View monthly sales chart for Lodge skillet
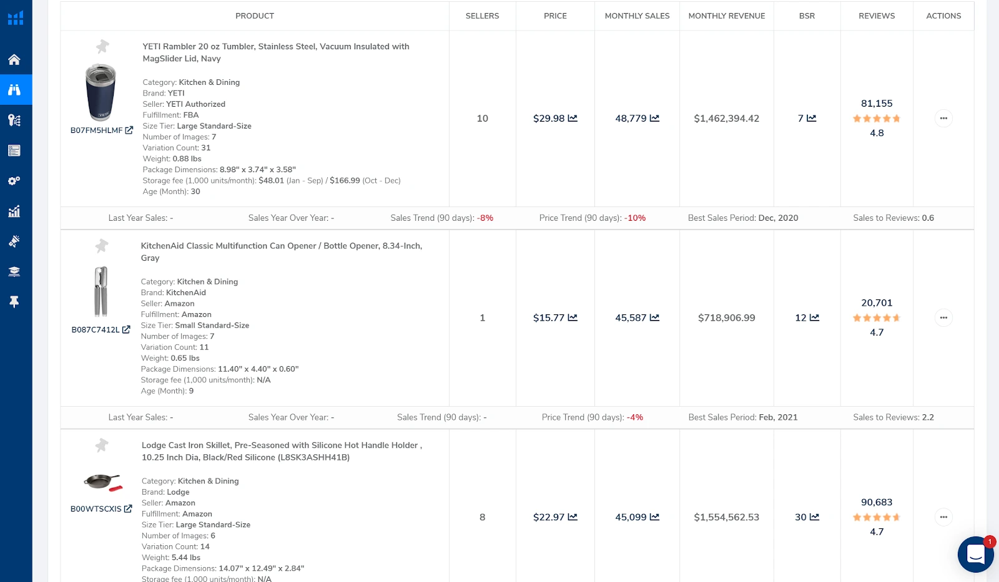999x582 pixels. click(x=654, y=517)
